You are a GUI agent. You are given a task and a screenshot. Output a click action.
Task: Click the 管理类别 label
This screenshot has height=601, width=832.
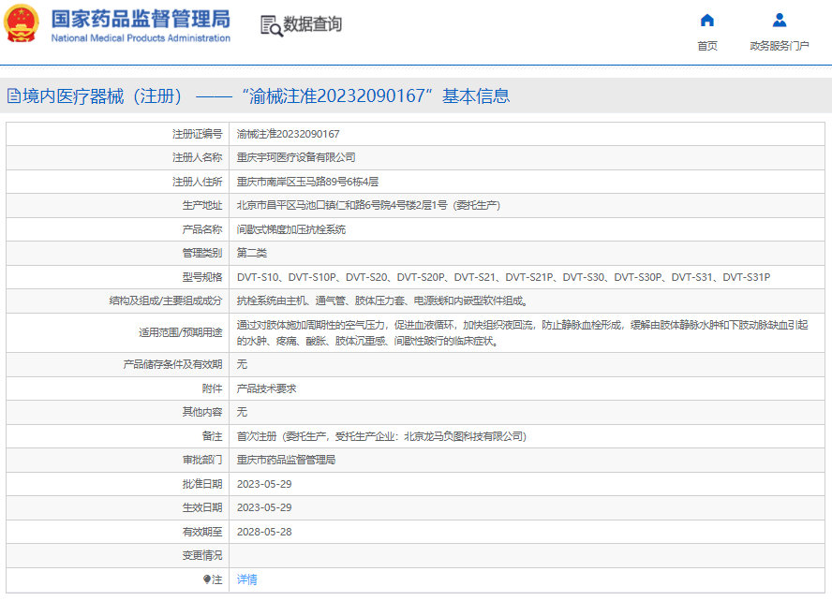[202, 253]
